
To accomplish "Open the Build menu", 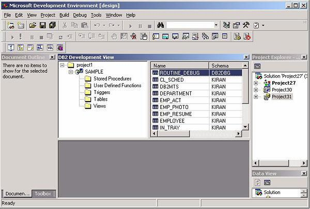I will tap(64, 15).
